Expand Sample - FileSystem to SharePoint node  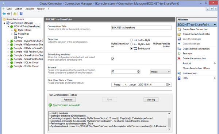click(x=8, y=45)
